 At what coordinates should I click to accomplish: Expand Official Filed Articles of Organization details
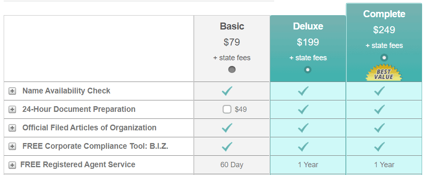pos(12,128)
